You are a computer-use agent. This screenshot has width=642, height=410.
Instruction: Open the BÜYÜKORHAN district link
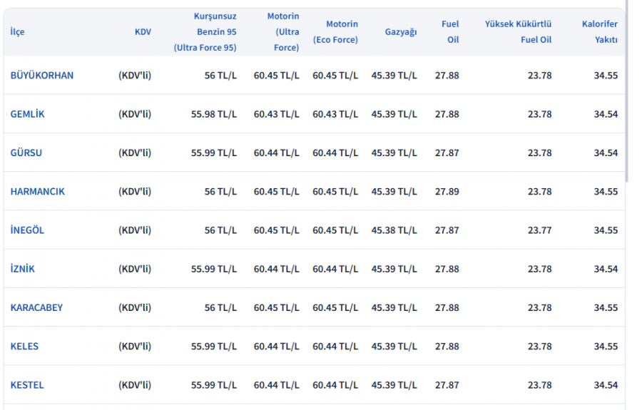(x=41, y=76)
